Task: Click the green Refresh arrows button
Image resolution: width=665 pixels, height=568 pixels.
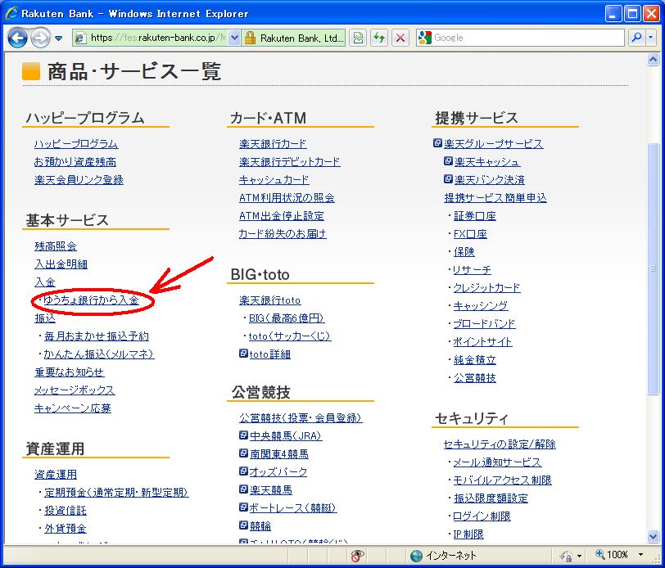Action: click(379, 38)
